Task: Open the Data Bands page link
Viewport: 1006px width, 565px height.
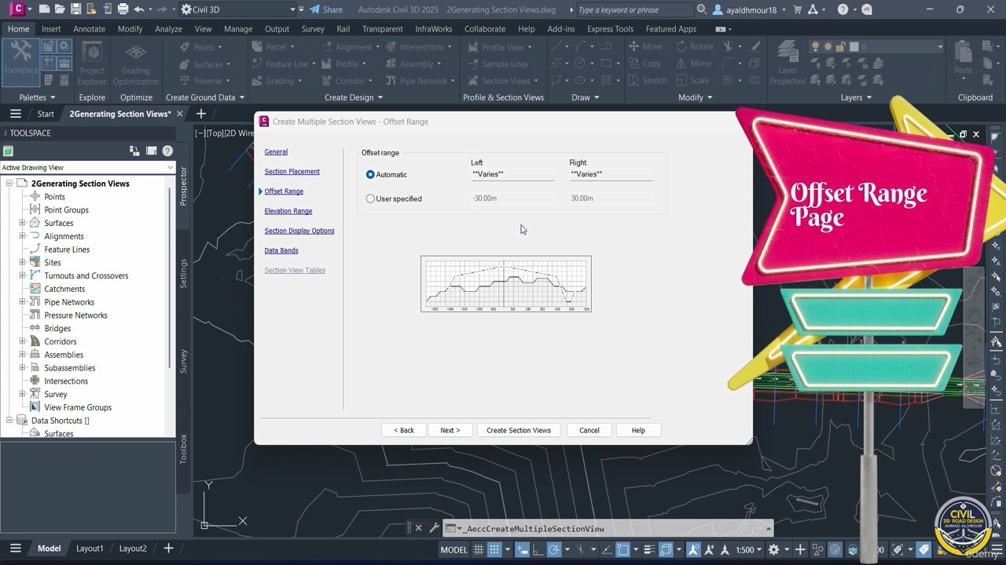Action: pos(281,250)
